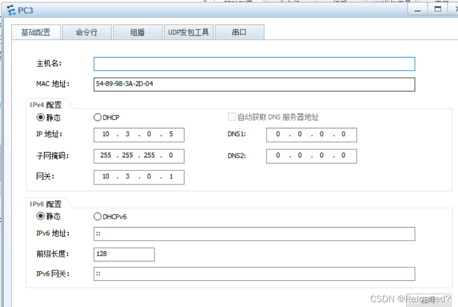Switch to the 命令行 tab

click(x=87, y=32)
